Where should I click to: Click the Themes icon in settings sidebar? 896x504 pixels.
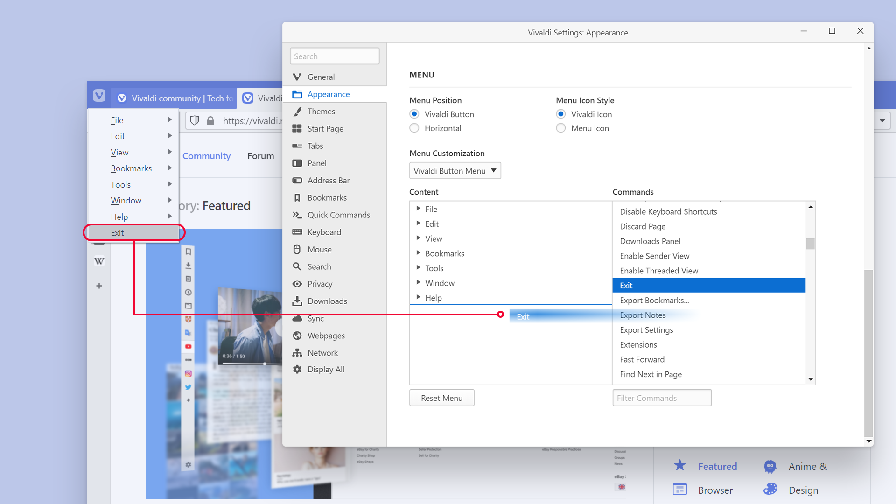point(297,112)
